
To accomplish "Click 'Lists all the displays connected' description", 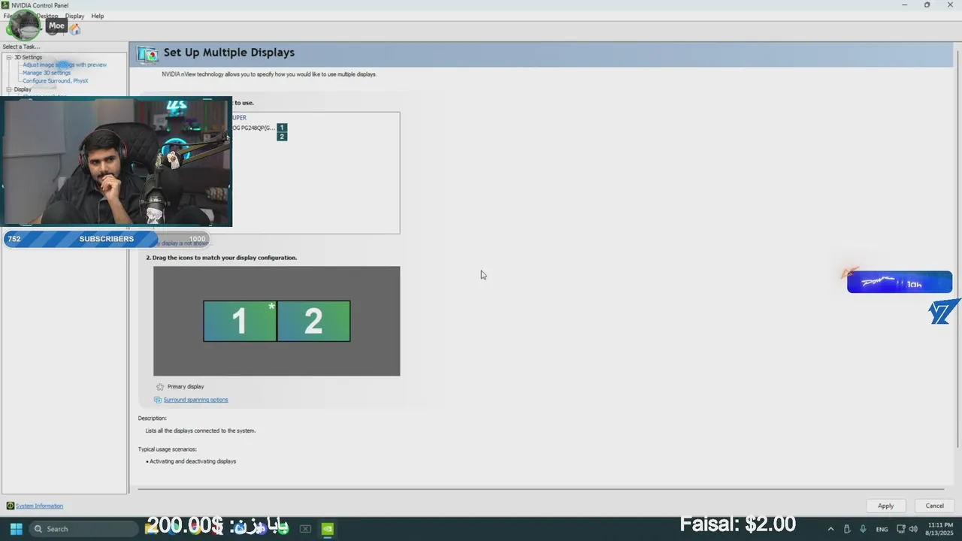I will point(201,431).
